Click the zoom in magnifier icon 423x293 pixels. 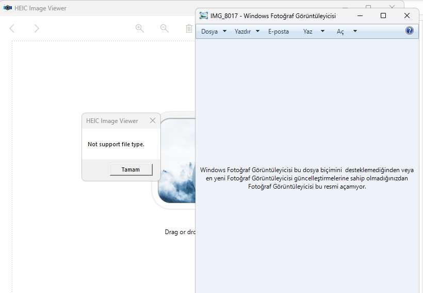[140, 28]
